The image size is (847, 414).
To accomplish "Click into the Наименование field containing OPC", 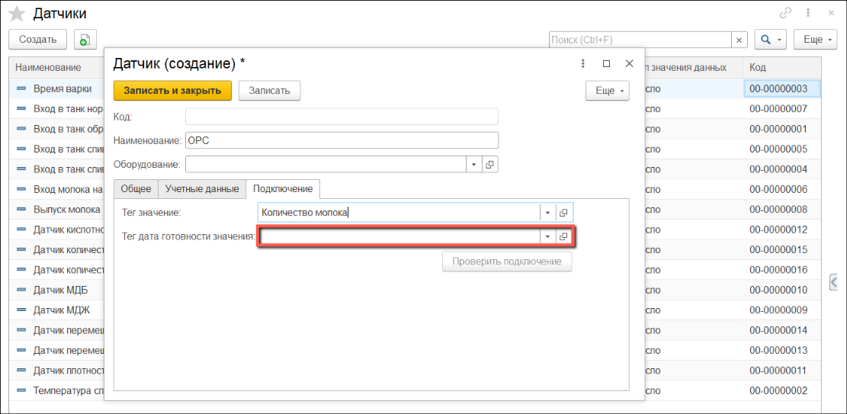I will tap(342, 140).
